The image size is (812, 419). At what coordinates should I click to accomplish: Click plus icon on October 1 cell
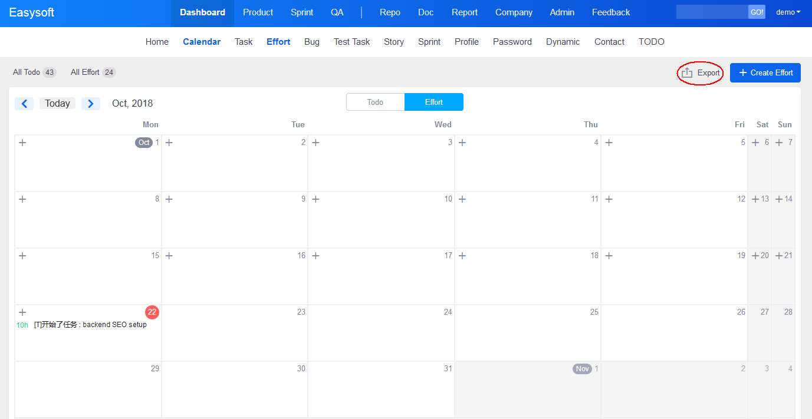pos(22,143)
